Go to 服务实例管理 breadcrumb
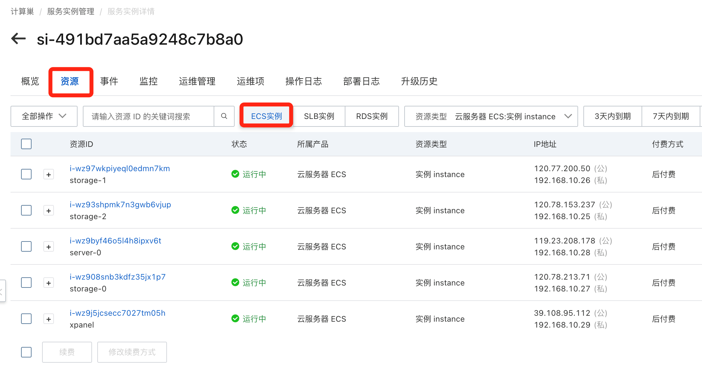This screenshot has height=366, width=702. [71, 11]
